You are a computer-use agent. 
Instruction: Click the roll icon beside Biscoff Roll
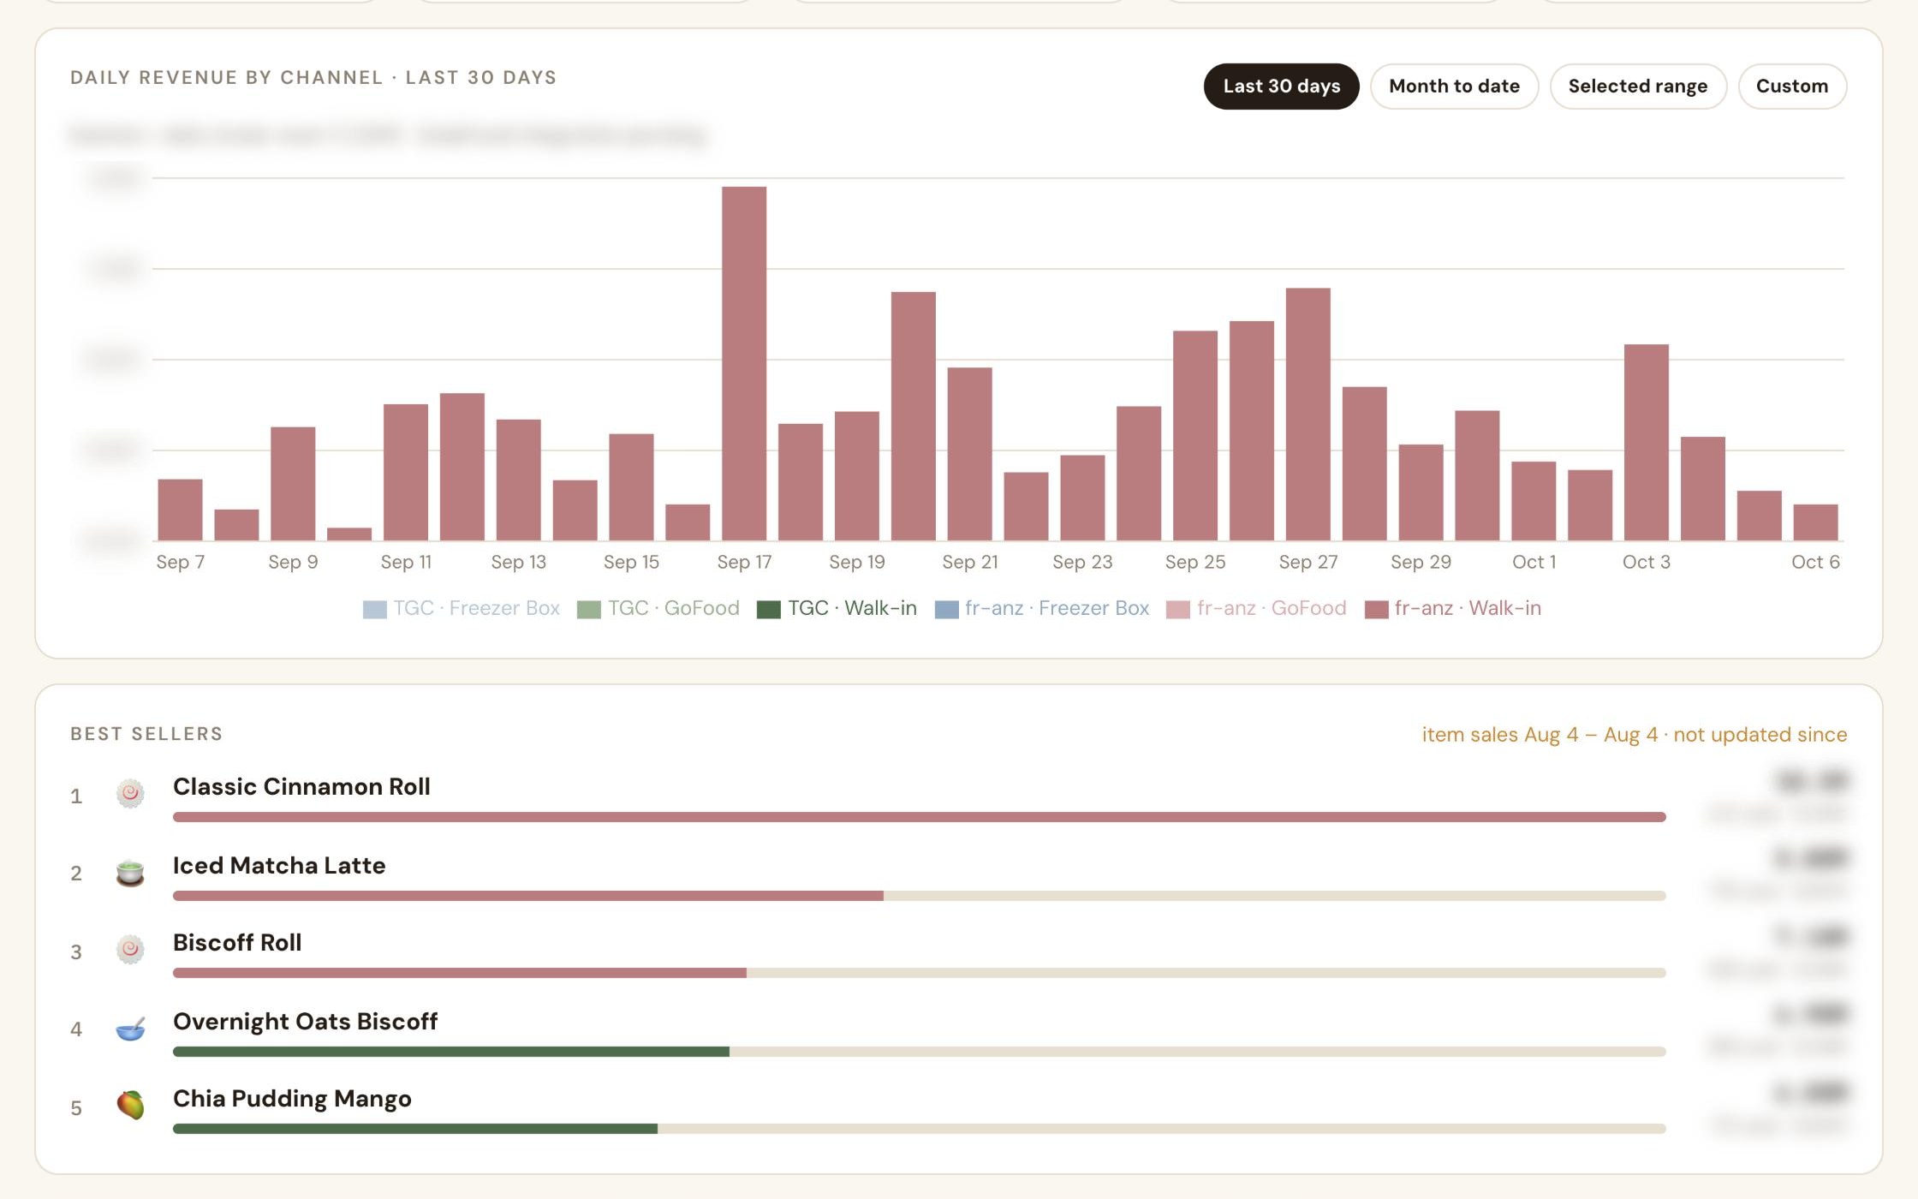click(x=130, y=950)
